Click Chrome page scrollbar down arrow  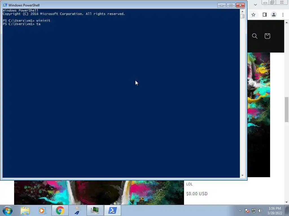point(287,202)
